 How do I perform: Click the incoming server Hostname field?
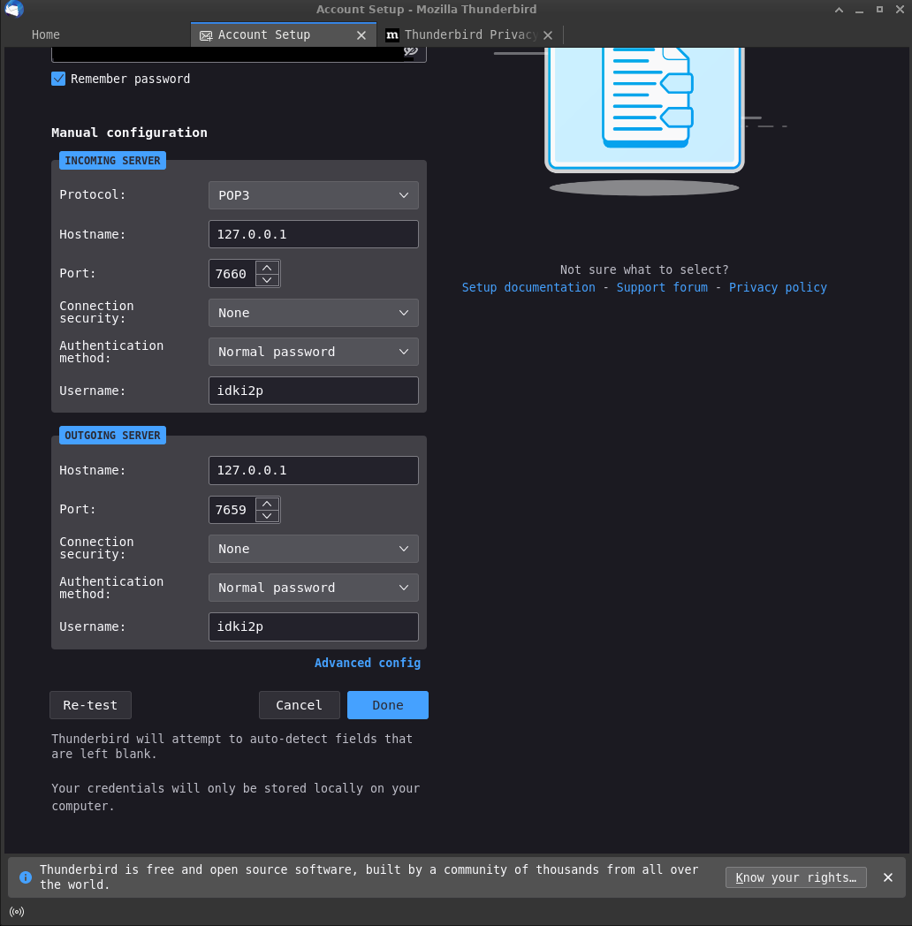(313, 234)
